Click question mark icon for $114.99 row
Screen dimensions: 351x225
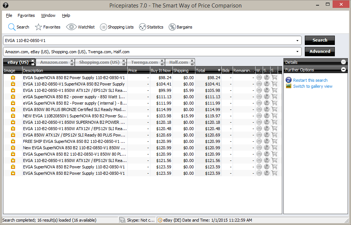coord(266,109)
